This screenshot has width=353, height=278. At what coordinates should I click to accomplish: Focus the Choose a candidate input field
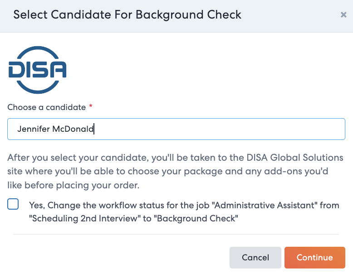tap(176, 129)
